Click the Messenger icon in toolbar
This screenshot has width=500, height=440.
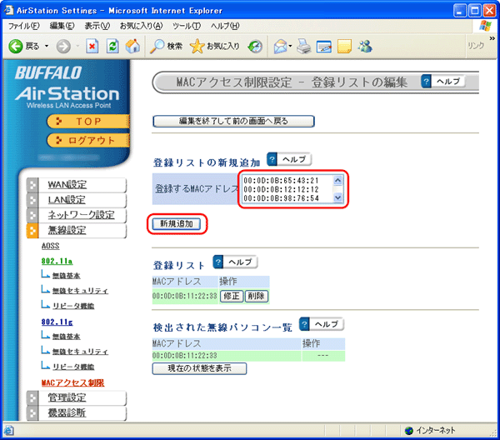(x=365, y=46)
